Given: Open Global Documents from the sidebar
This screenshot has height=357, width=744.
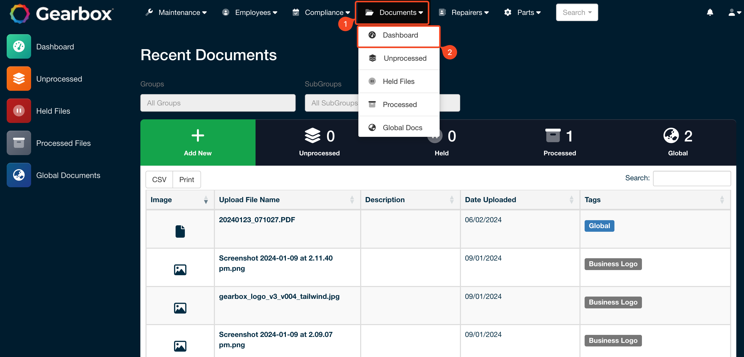Looking at the screenshot, I should pos(68,175).
